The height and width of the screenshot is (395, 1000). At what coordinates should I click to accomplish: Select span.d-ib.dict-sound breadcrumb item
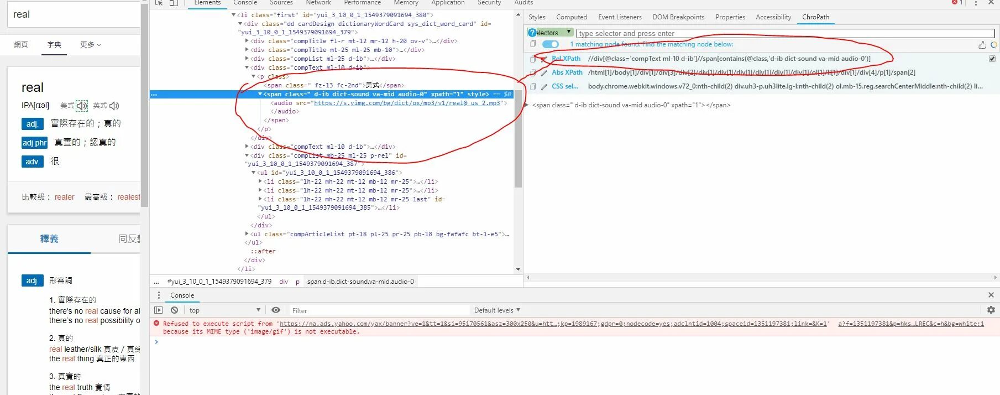360,282
